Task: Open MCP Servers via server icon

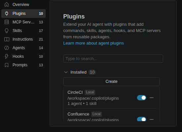Action: click(x=7, y=22)
